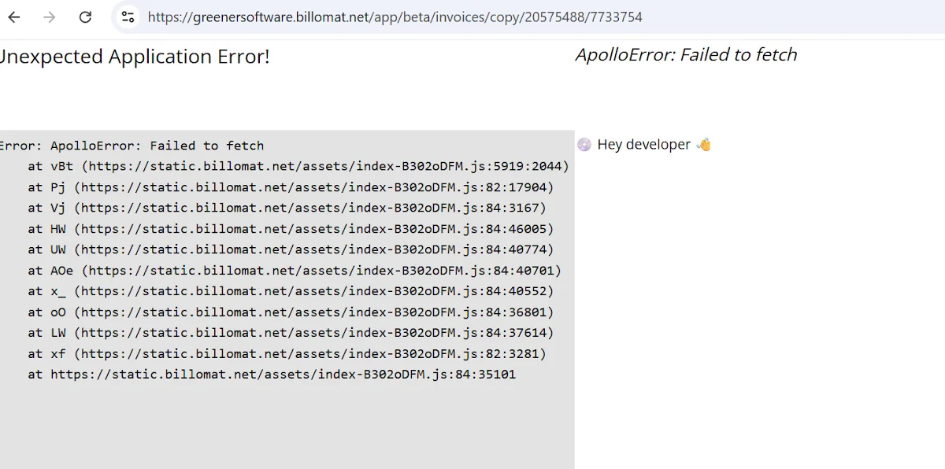Click the waving hand emoji
945x469 pixels.
[x=703, y=144]
